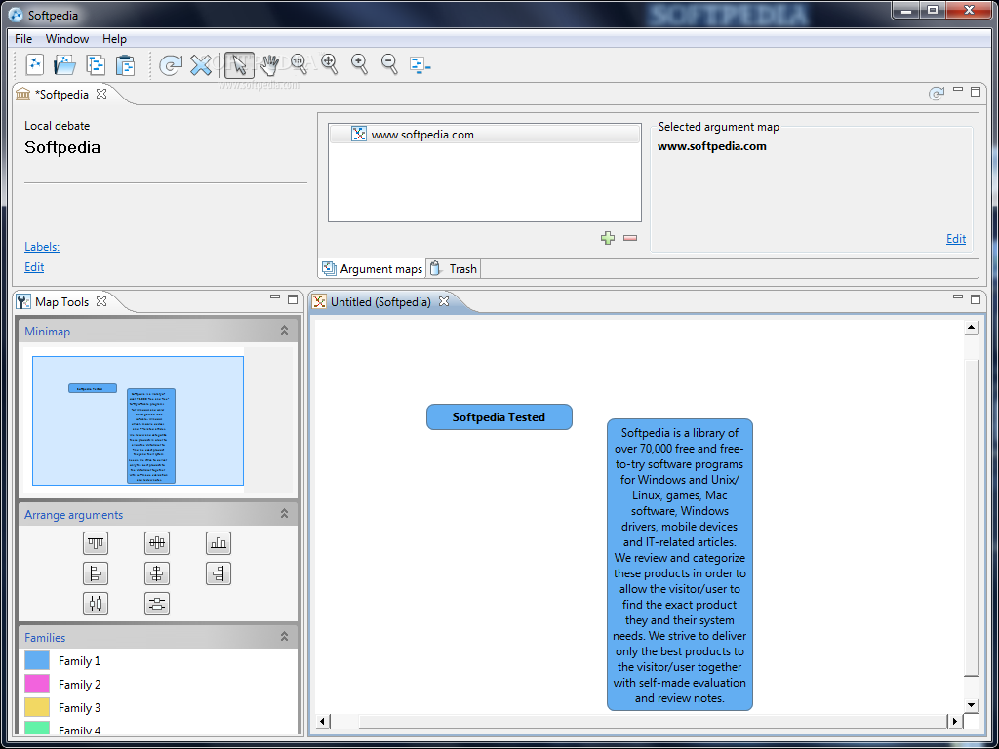
Task: Click Edit link under Local debate
Action: [x=34, y=267]
